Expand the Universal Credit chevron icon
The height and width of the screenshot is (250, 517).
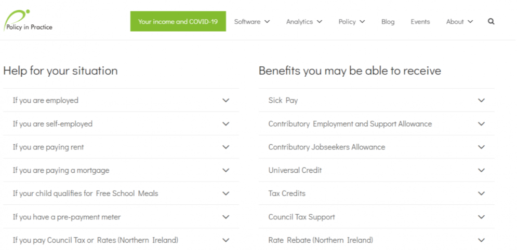coord(481,171)
